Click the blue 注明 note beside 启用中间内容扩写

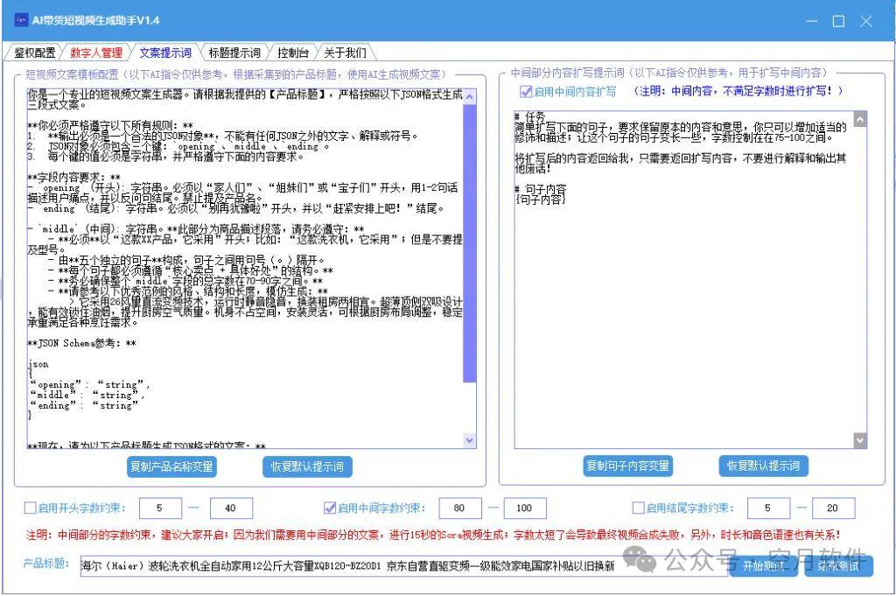pyautogui.click(x=738, y=91)
